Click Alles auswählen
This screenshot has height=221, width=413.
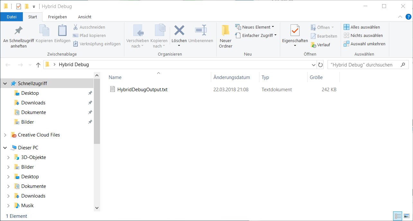362,27
